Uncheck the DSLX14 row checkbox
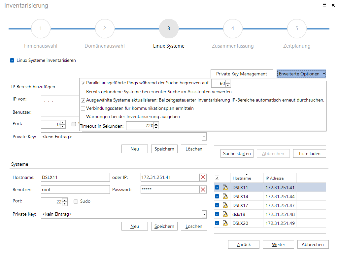Image resolution: width=338 pixels, height=254 pixels. click(x=217, y=196)
